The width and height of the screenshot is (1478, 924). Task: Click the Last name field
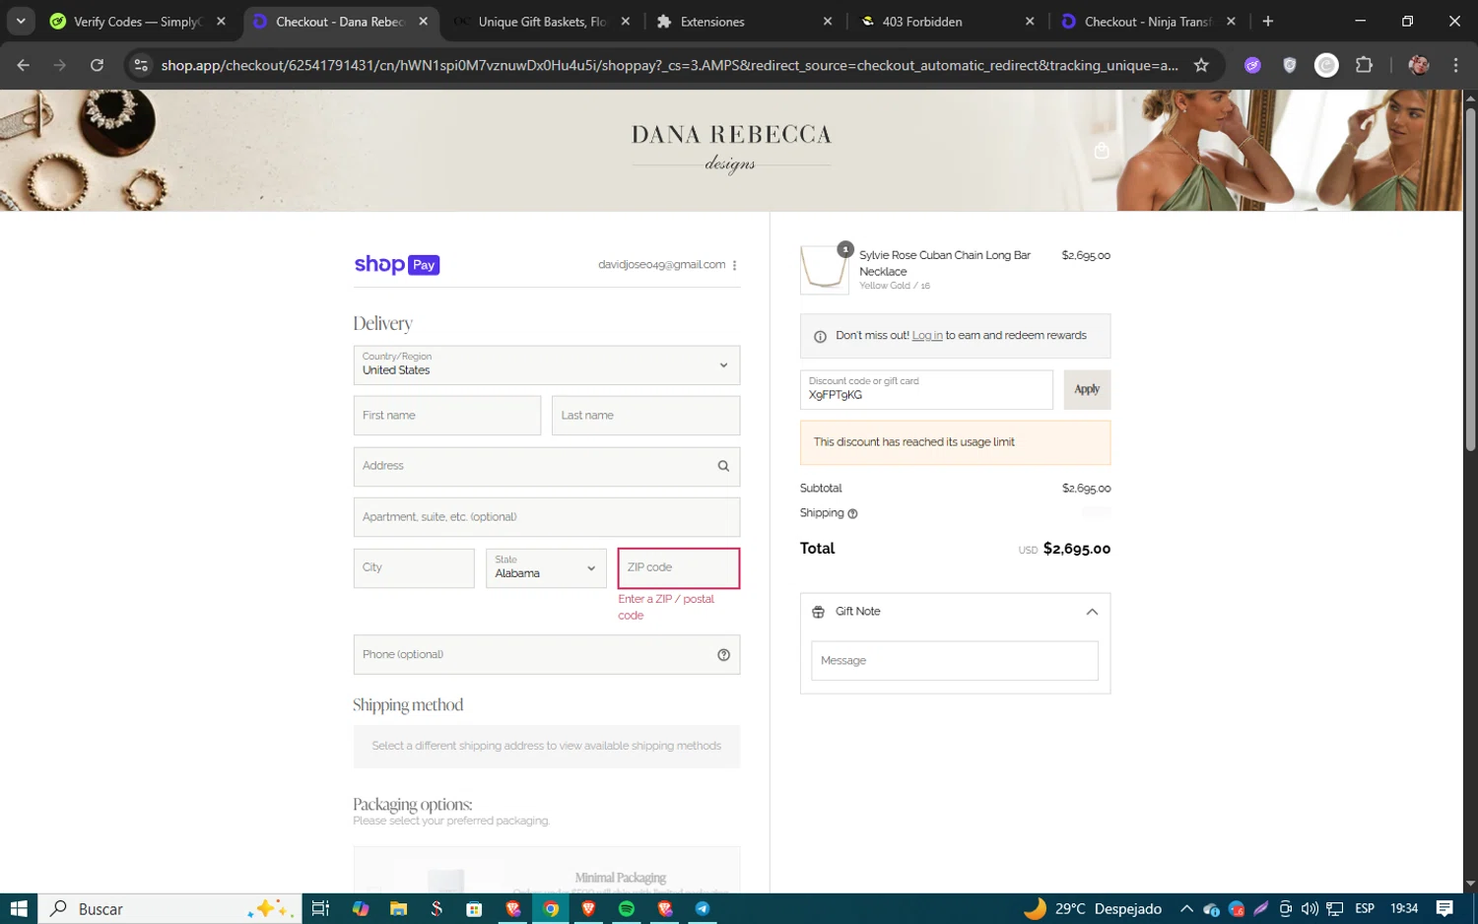coord(645,416)
